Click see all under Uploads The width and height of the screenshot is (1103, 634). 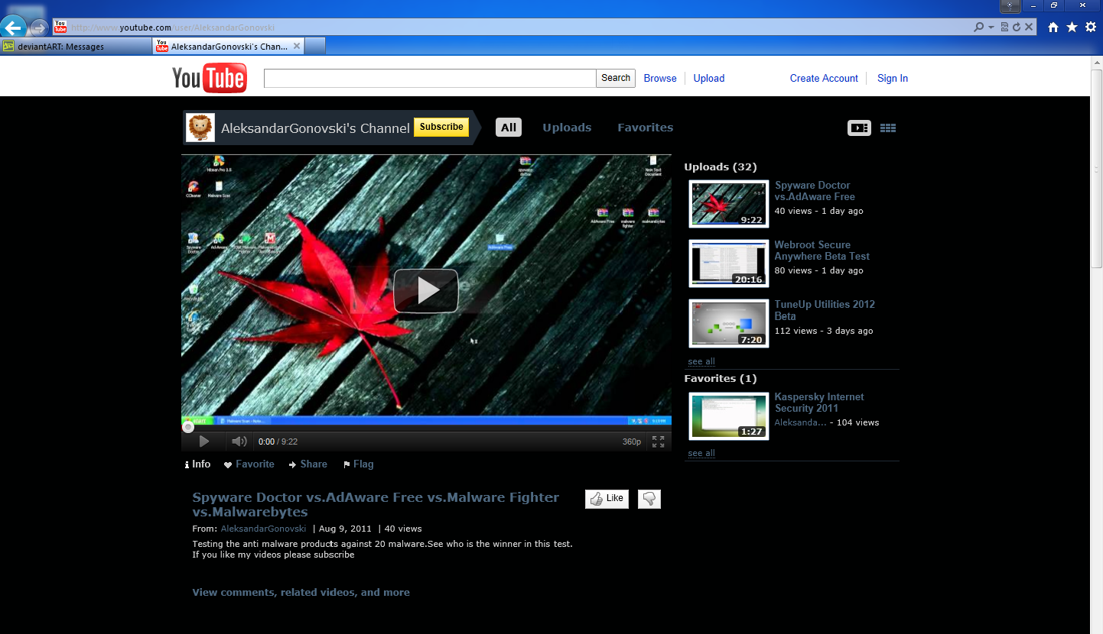[701, 361]
